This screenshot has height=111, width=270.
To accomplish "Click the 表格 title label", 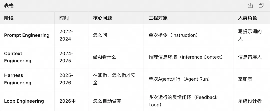I will [x=9, y=6].
